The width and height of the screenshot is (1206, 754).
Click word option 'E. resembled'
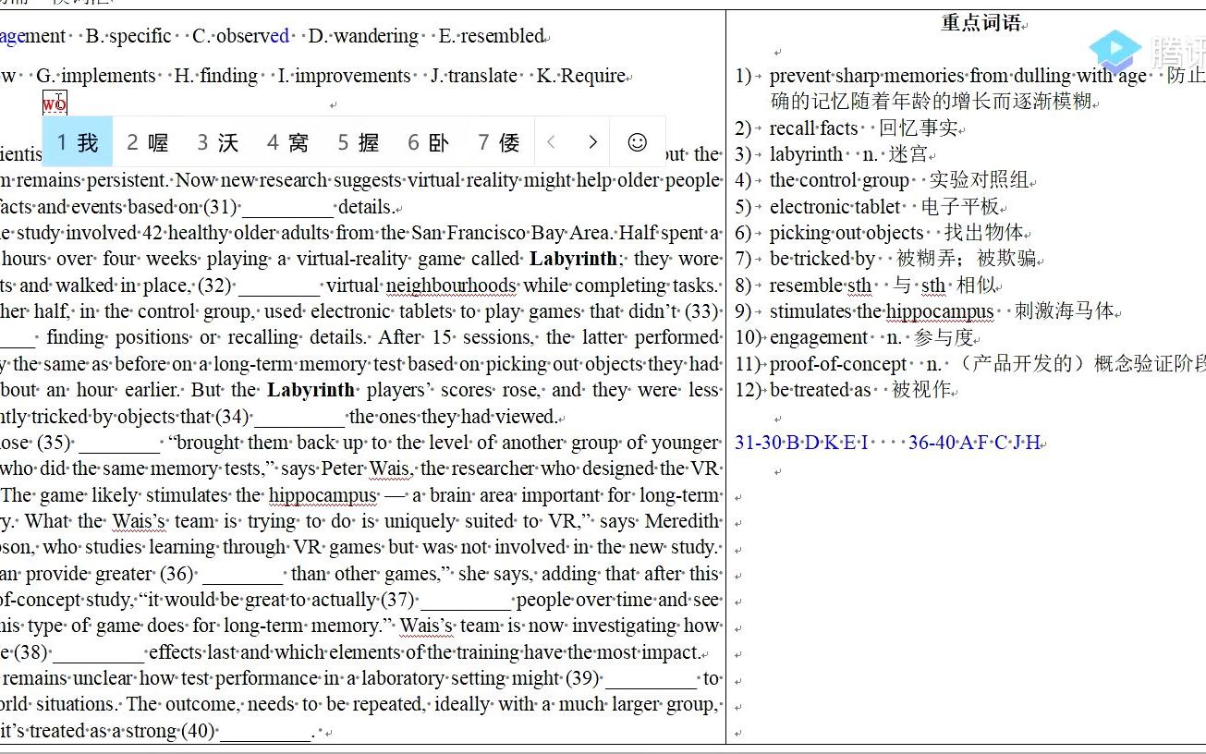coord(492,36)
